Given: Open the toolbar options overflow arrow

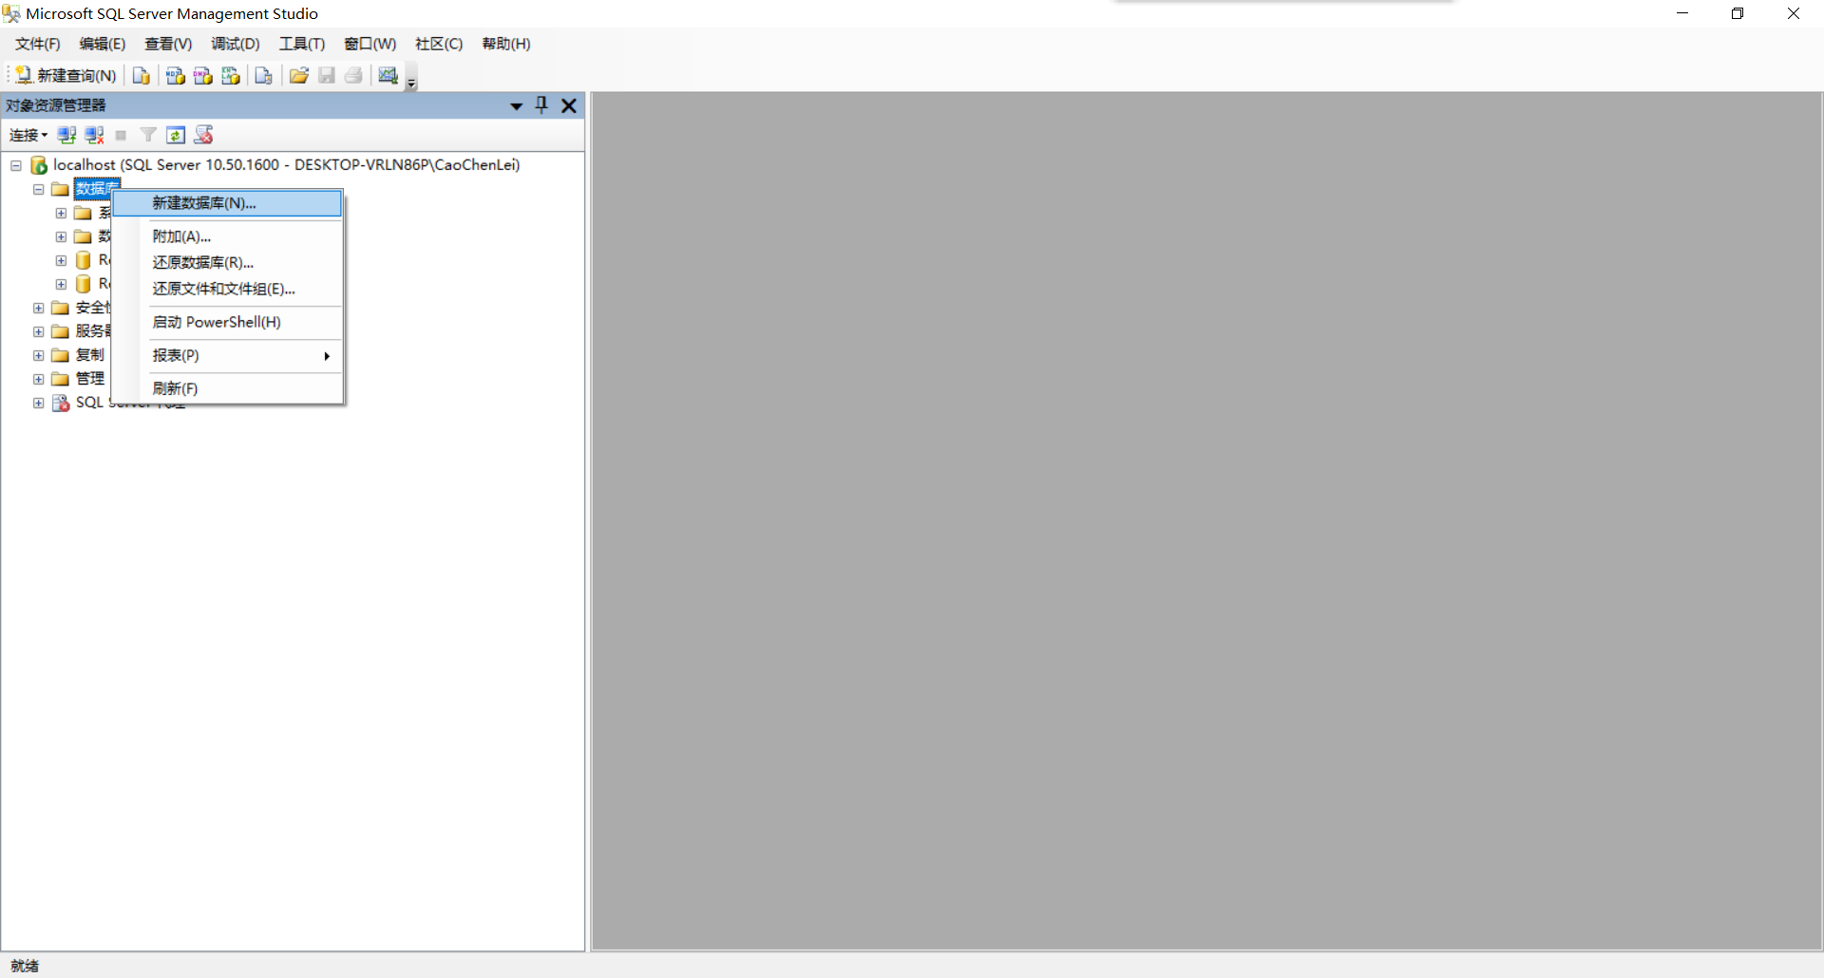Looking at the screenshot, I should [411, 78].
